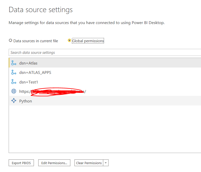Pick the dsn=Test1 data source row
Screen dimensions: 201x172
29,82
